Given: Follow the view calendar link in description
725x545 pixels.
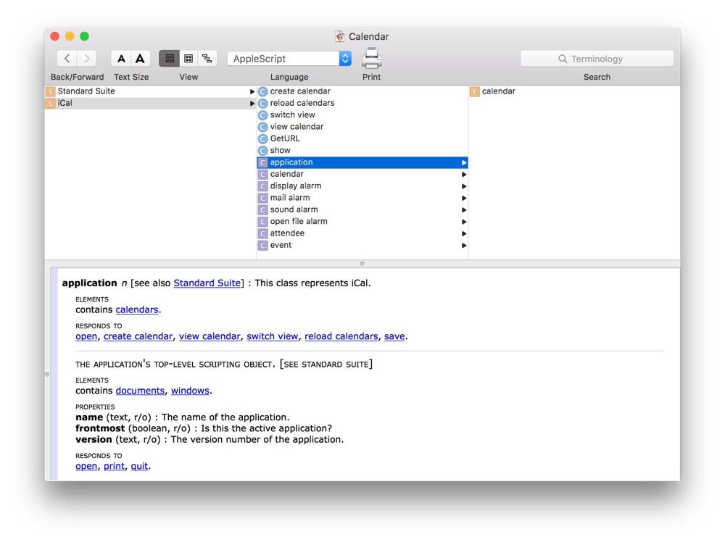Looking at the screenshot, I should [210, 336].
